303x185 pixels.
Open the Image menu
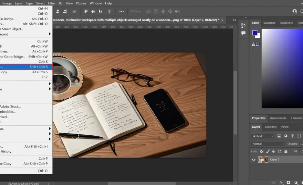point(7,3)
